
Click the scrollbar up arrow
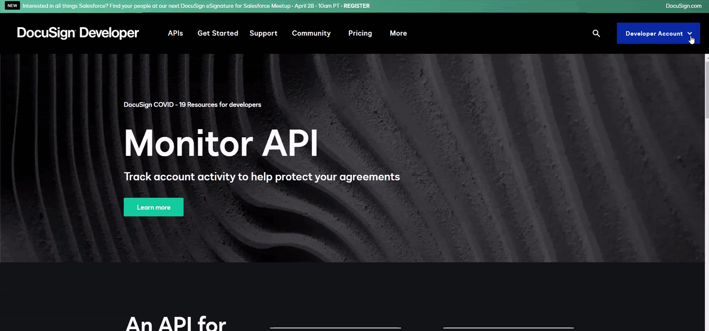(707, 57)
